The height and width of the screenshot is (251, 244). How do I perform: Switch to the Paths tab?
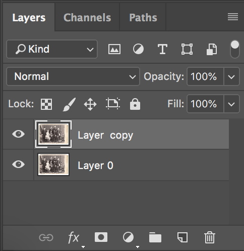[x=143, y=18]
